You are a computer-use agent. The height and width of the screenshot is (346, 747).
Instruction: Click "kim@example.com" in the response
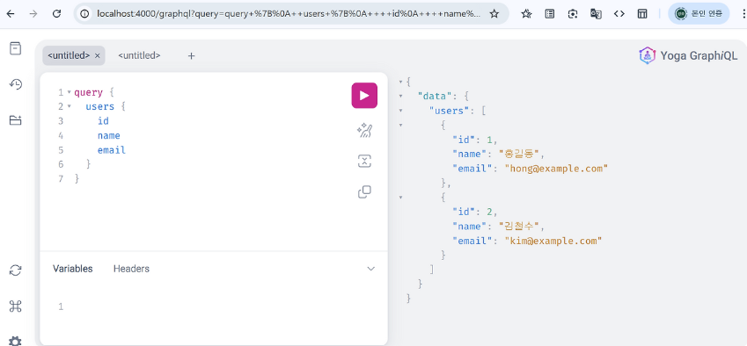click(x=553, y=241)
